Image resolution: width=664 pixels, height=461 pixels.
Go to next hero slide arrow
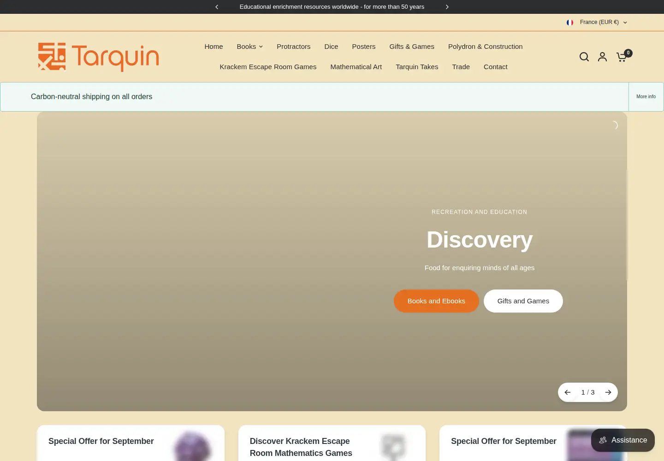coord(608,392)
